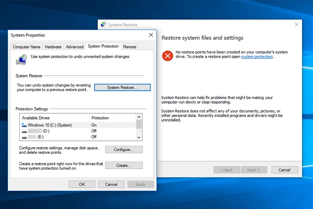This screenshot has height=209, width=313.
Task: Select the Windows 10 (C:) (System) row
Action: (78, 125)
